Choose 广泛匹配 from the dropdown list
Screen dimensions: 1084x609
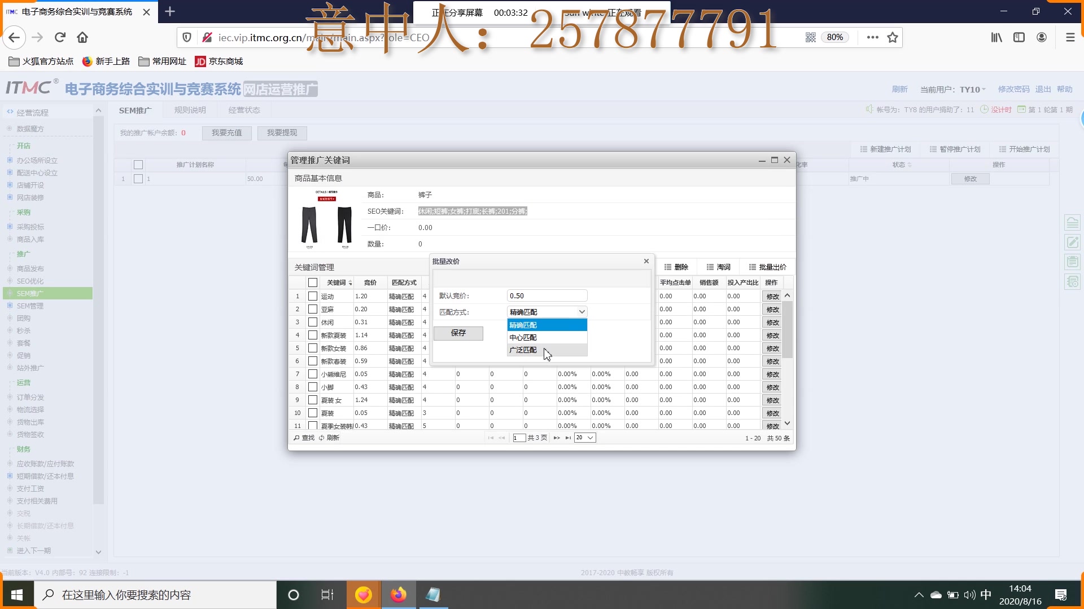tap(547, 350)
